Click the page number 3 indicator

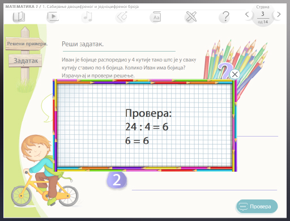point(263,14)
